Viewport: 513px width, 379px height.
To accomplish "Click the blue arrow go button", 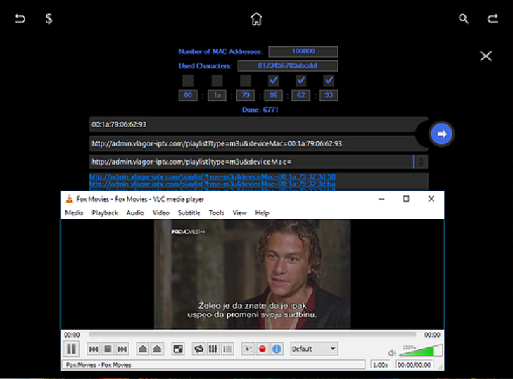I will coord(442,134).
